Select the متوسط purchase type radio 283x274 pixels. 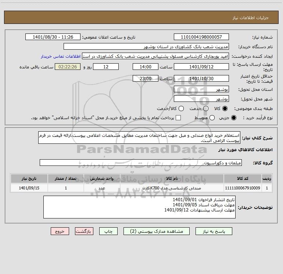[212, 118]
